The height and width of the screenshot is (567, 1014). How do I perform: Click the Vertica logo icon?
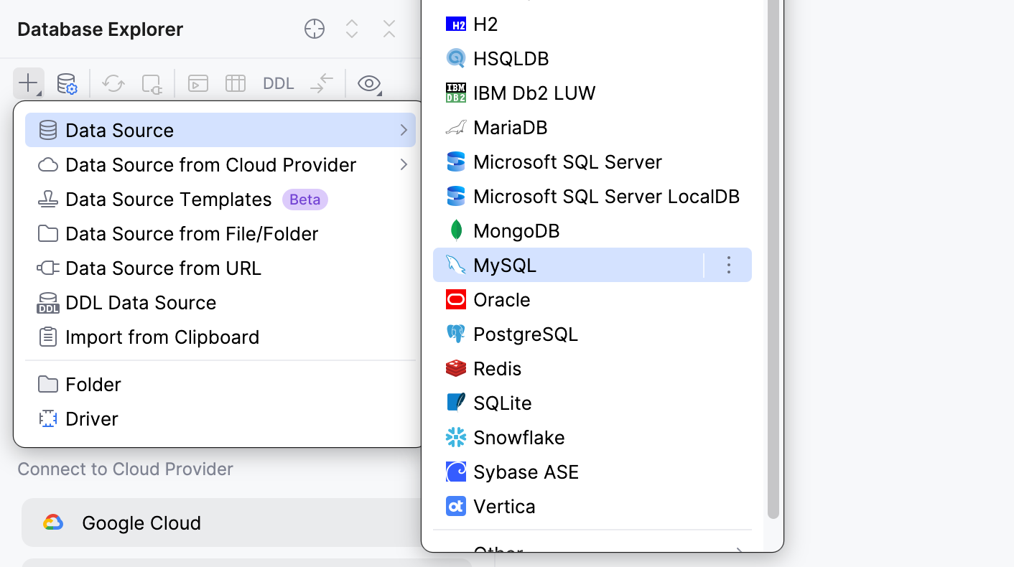pyautogui.click(x=456, y=506)
